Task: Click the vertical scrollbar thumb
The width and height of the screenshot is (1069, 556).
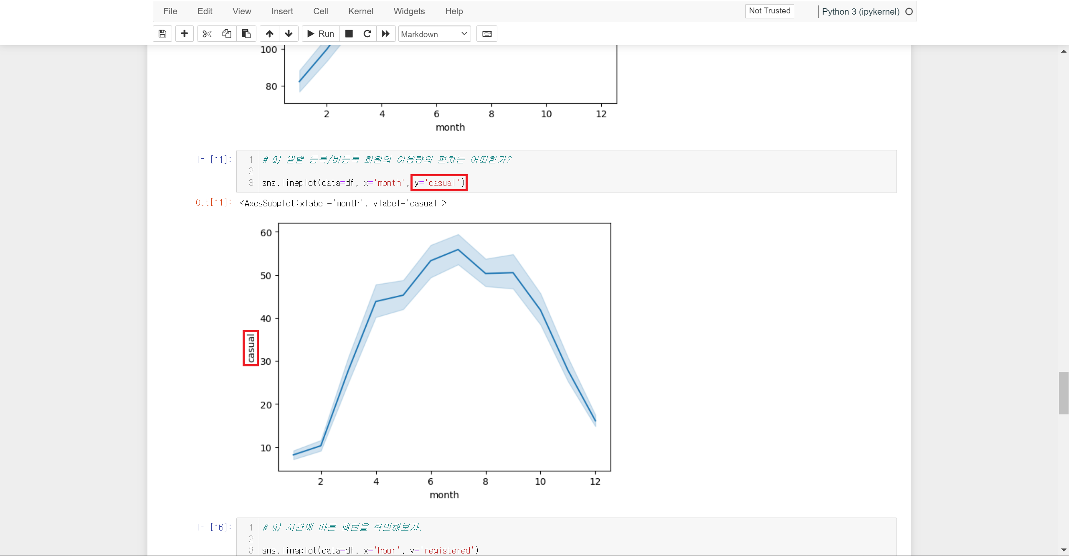Action: [x=1063, y=393]
